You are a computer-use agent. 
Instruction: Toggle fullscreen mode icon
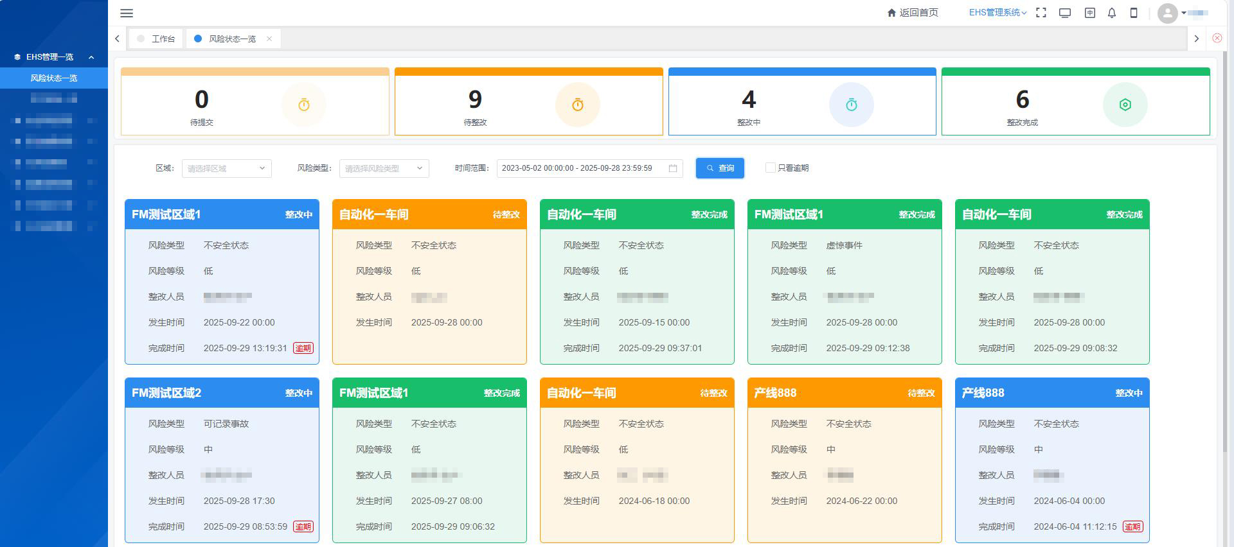[1041, 13]
